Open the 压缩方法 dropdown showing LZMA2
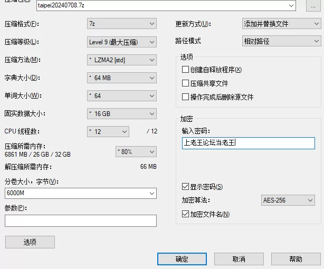Image resolution: width=324 pixels, height=269 pixels. coord(122,60)
